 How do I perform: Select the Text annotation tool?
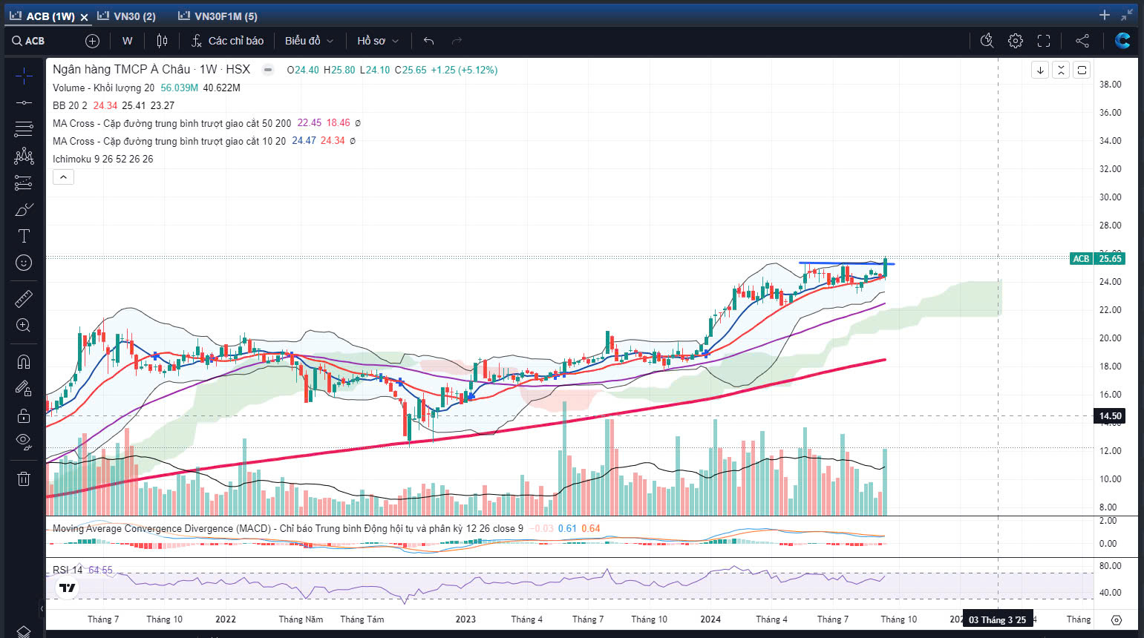point(24,236)
